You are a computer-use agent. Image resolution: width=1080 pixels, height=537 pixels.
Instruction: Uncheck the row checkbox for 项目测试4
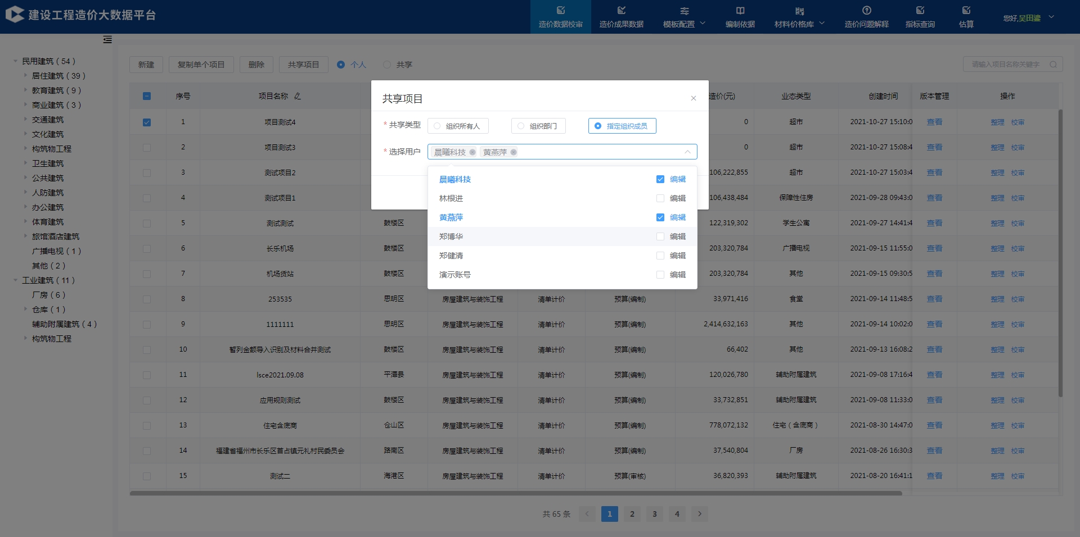[147, 122]
